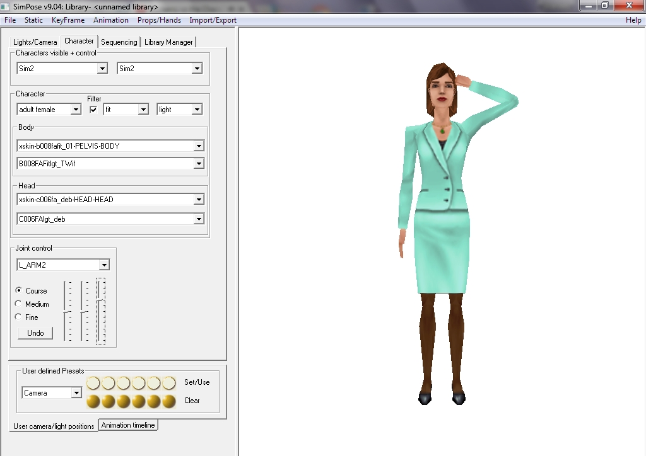Image resolution: width=646 pixels, height=456 pixels.
Task: Select the Fine joint control option
Action: [18, 317]
